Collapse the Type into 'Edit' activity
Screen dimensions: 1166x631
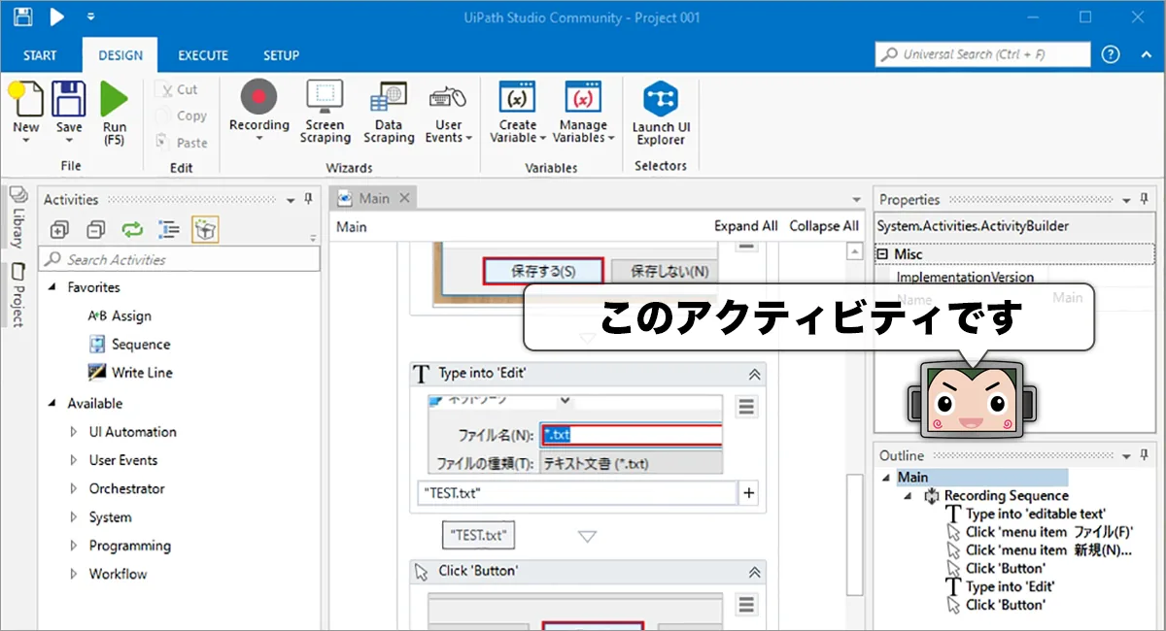point(754,374)
